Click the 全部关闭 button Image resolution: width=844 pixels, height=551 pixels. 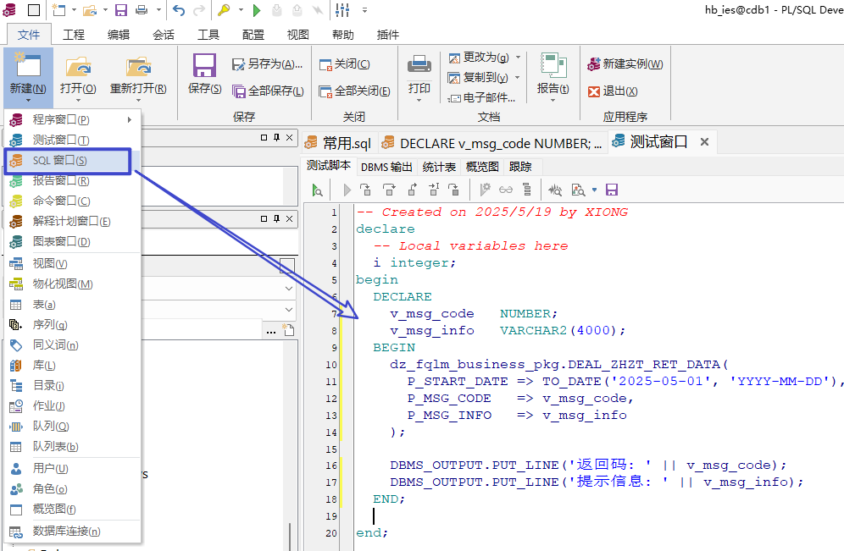pyautogui.click(x=354, y=91)
